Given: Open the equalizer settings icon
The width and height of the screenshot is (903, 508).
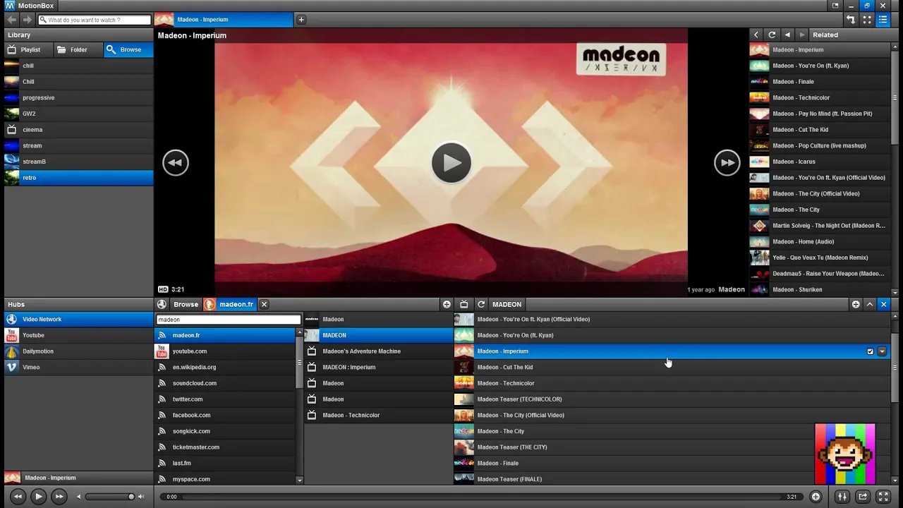Looking at the screenshot, I should pyautogui.click(x=842, y=497).
